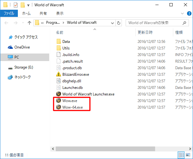Select the BlizzardError.exe warning icon
Viewport: 193px width, 159px height.
59,74
